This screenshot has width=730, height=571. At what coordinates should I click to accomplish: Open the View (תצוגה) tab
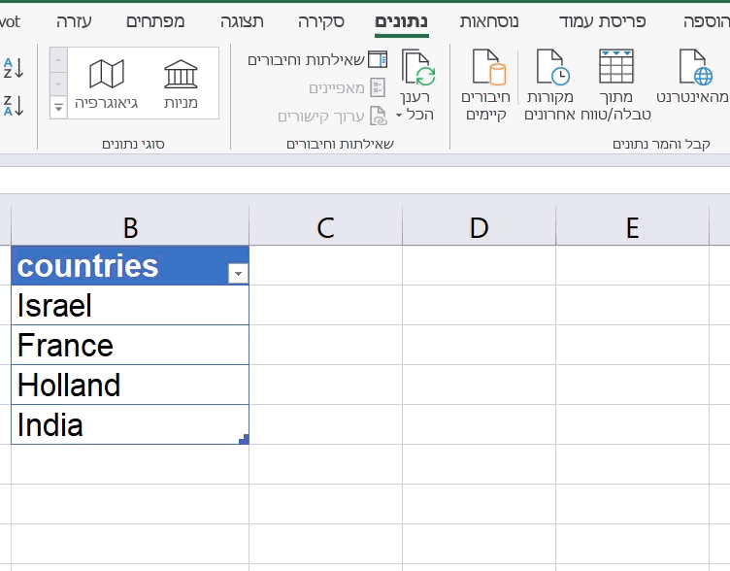pos(242,21)
